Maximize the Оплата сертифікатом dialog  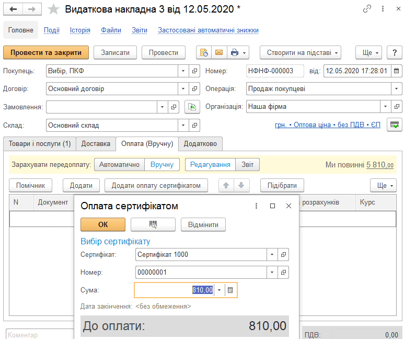[x=272, y=206]
